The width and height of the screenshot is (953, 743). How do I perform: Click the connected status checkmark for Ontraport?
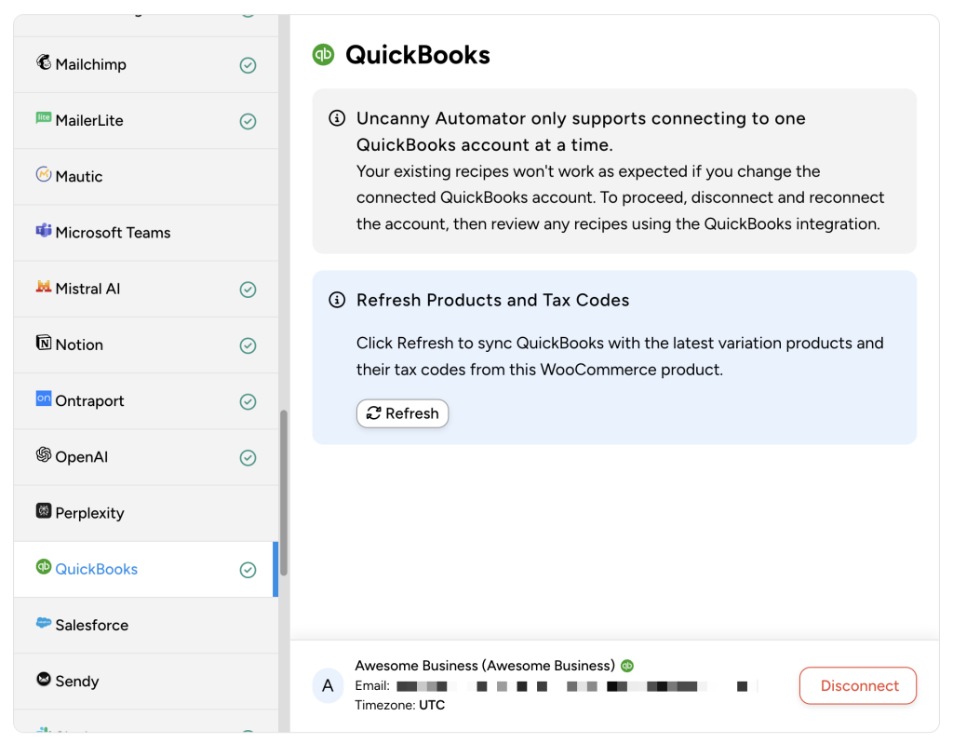click(248, 400)
